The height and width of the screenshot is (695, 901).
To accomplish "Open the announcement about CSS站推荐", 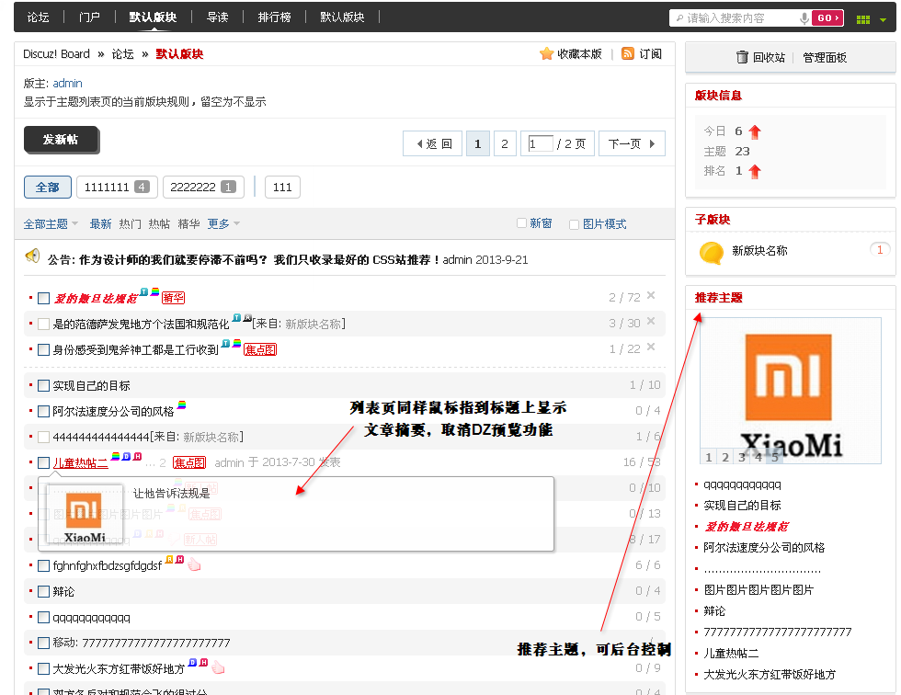I will pyautogui.click(x=258, y=259).
